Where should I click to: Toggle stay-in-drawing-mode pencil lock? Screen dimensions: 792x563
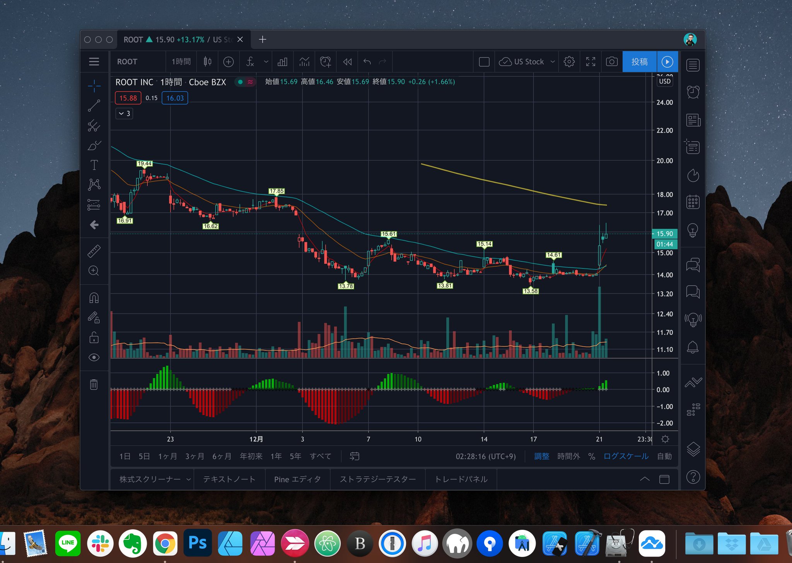(94, 317)
